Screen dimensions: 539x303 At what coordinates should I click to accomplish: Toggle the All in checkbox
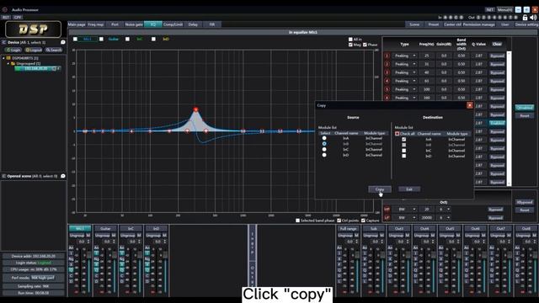point(350,40)
